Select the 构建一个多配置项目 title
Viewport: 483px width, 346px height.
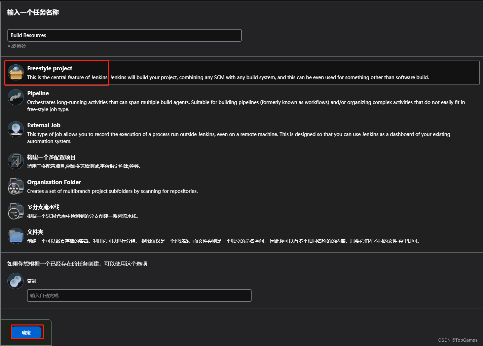coord(51,157)
